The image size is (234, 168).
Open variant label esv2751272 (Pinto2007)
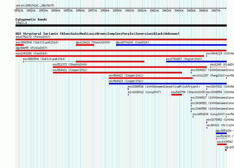pos(33,37)
